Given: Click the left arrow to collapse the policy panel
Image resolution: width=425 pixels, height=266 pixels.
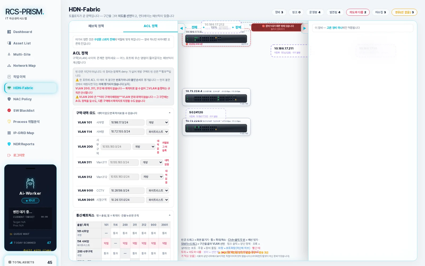Looking at the screenshot, I should (x=181, y=28).
